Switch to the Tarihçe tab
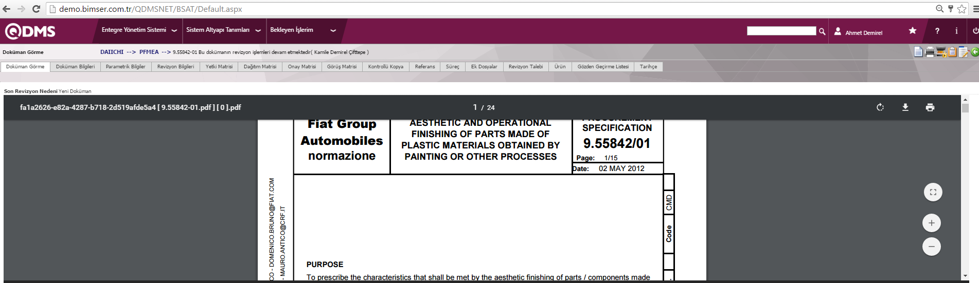 pos(648,67)
